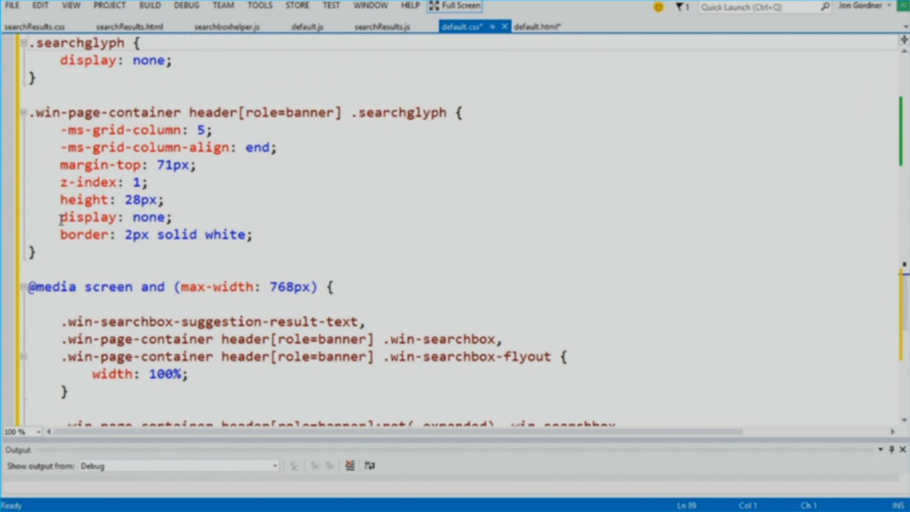Image resolution: width=910 pixels, height=512 pixels.
Task: Collapse the .searchglyph rule block
Action: (x=23, y=43)
